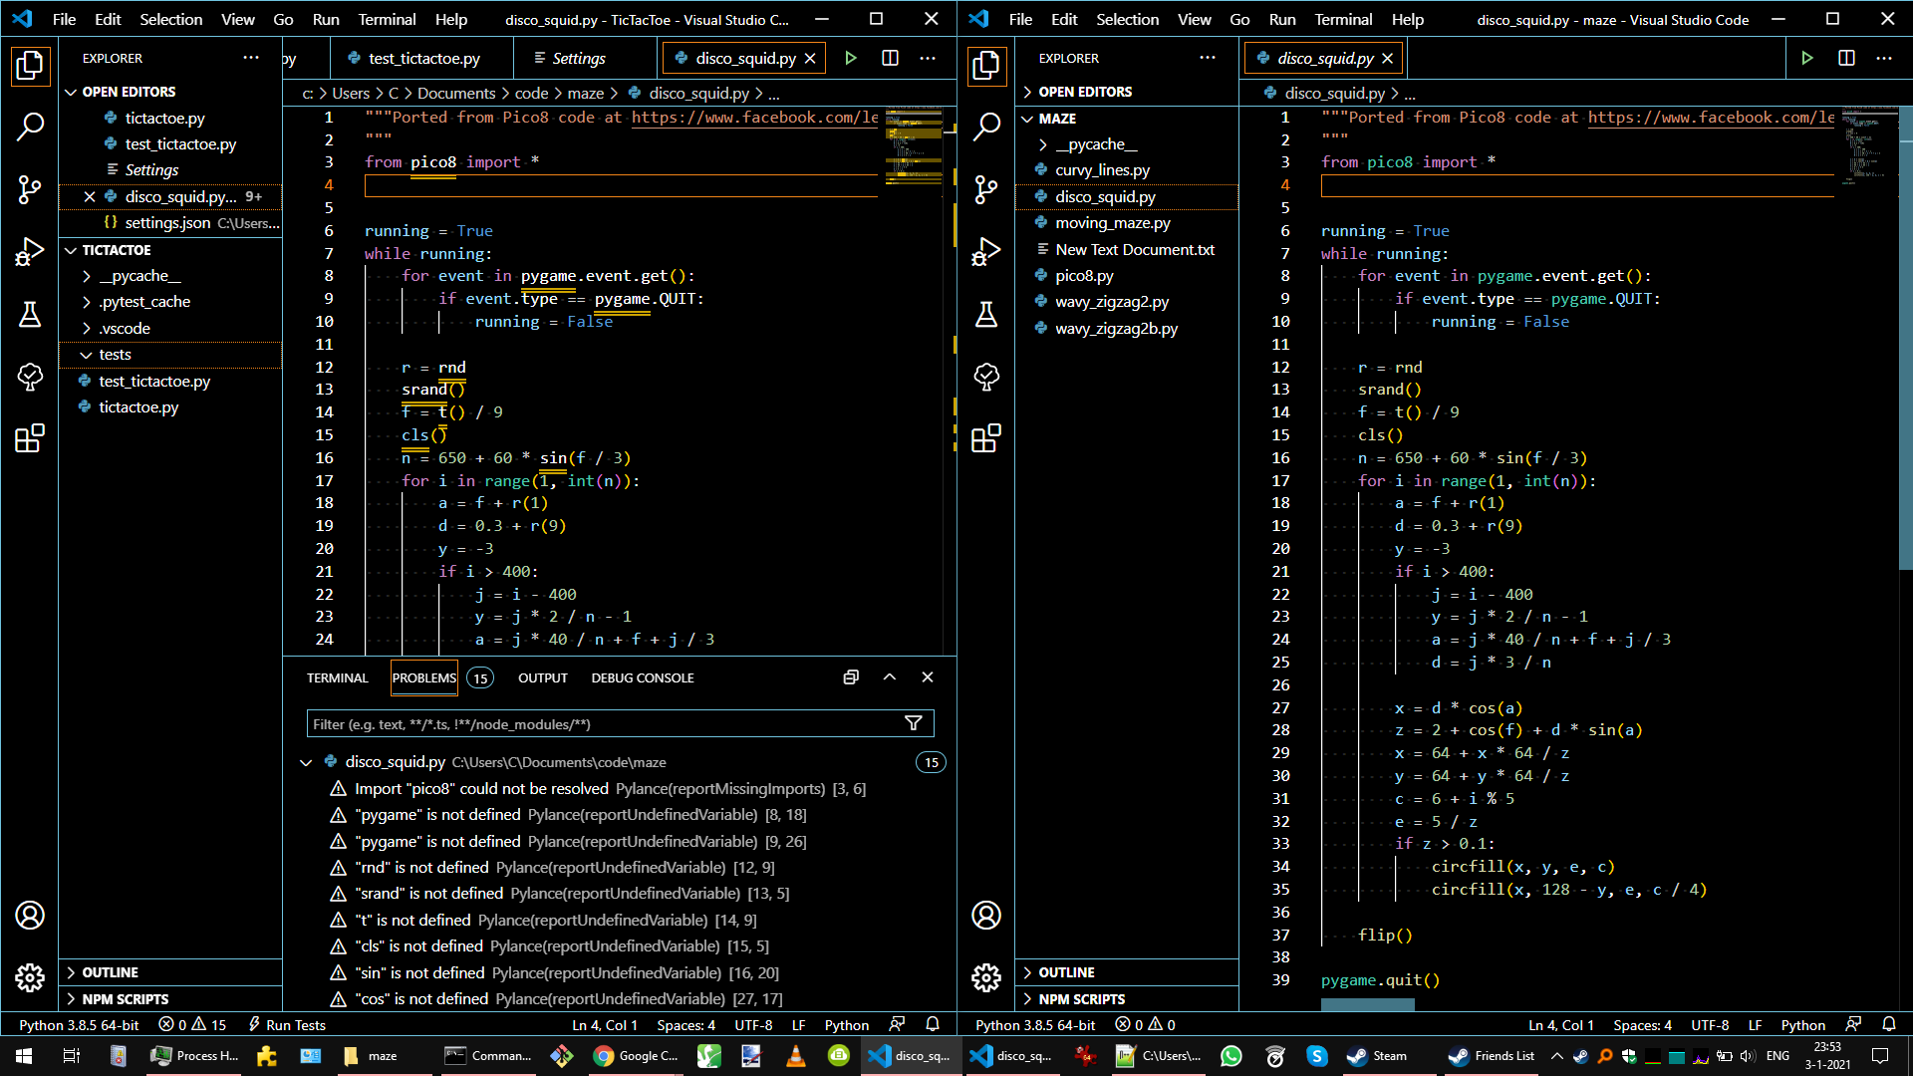Open Terminal menu in right window
The height and width of the screenshot is (1076, 1913).
(x=1343, y=19)
